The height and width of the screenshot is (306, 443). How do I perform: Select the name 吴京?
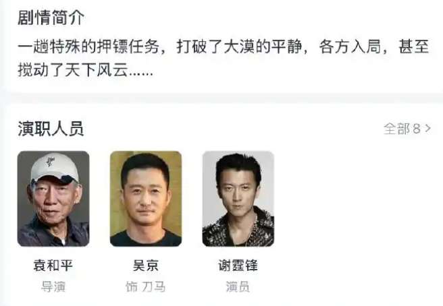(x=146, y=266)
